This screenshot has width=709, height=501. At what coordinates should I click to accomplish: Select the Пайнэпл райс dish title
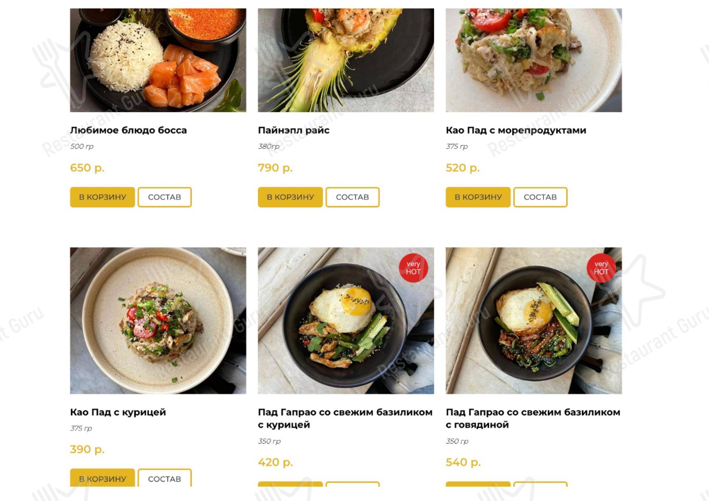(294, 131)
